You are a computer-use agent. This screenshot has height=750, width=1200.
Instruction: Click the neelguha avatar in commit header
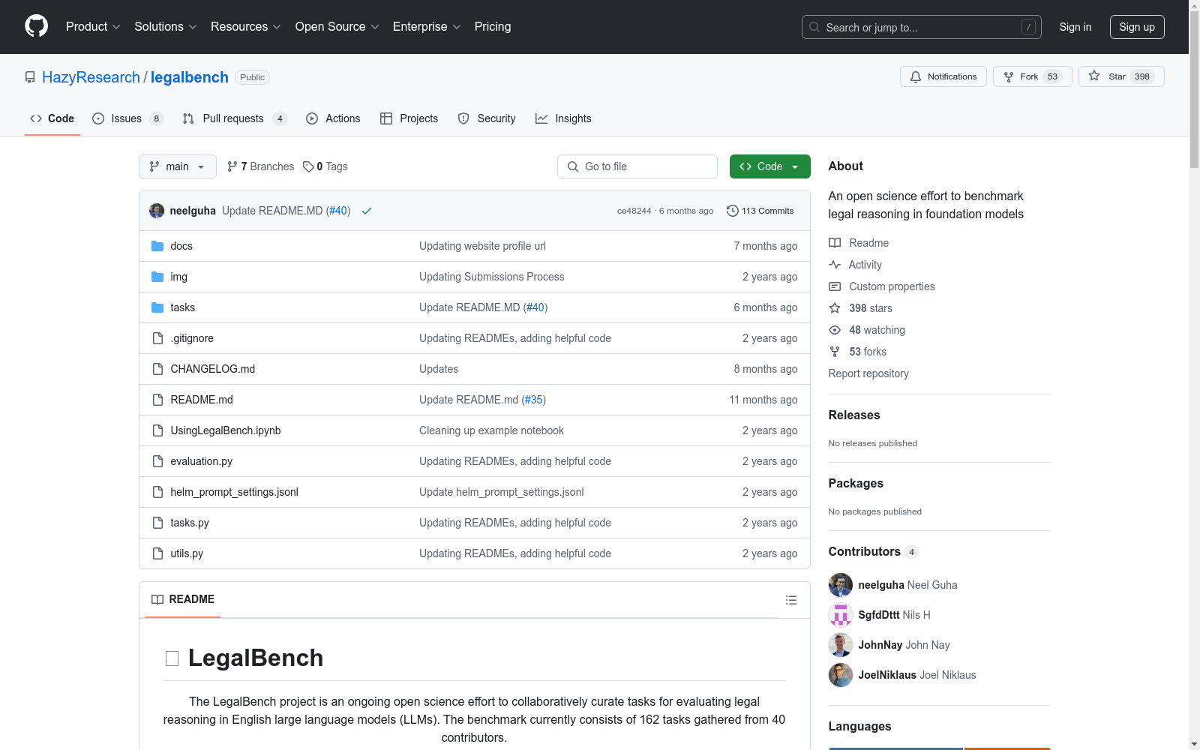click(157, 211)
